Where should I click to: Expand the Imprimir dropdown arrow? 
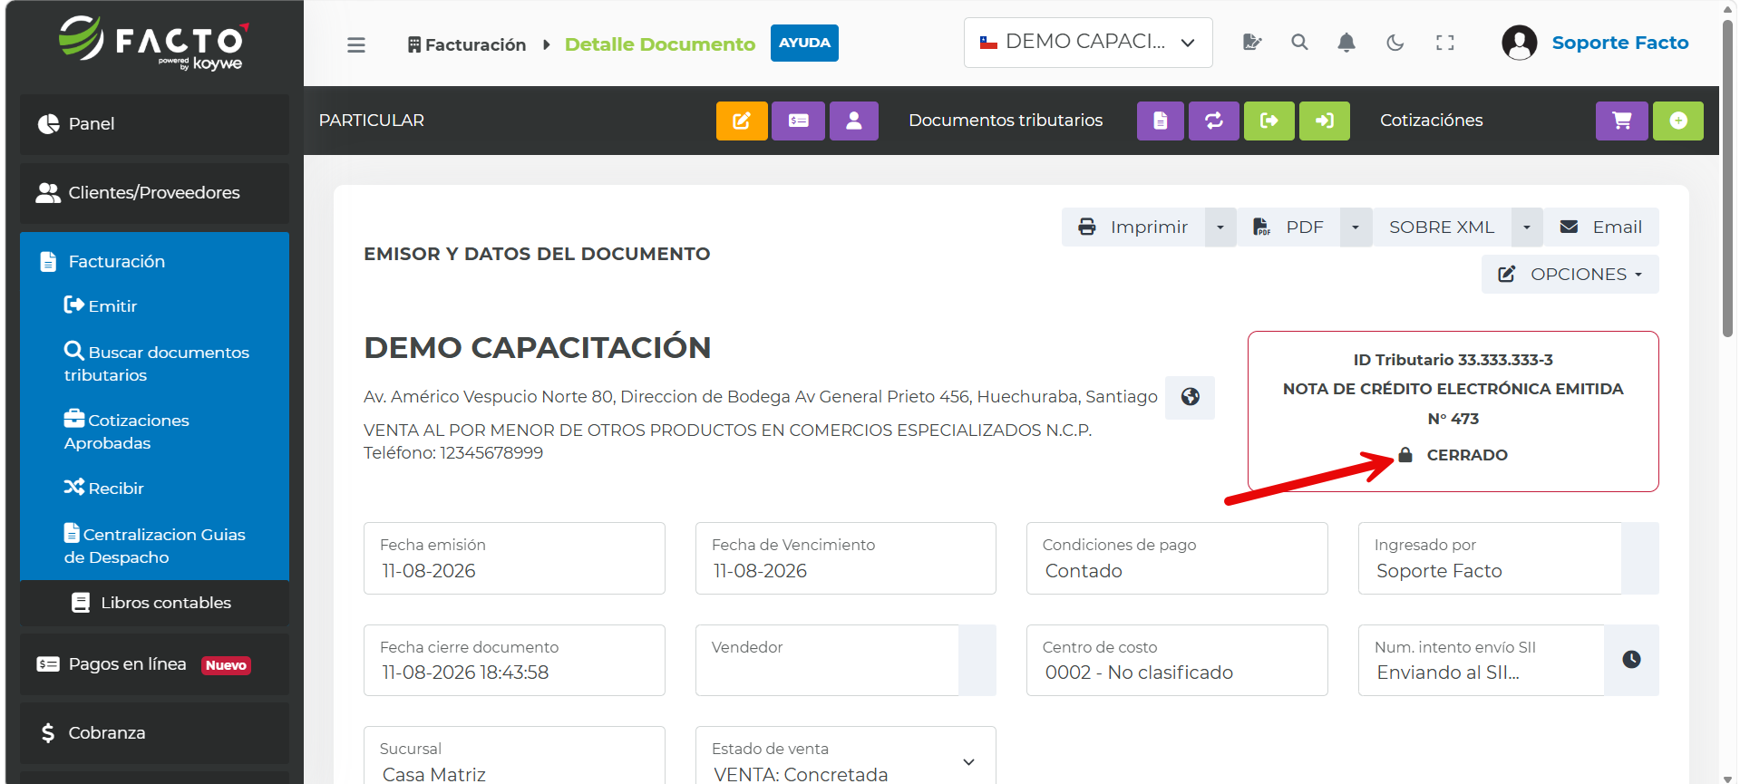(x=1220, y=227)
